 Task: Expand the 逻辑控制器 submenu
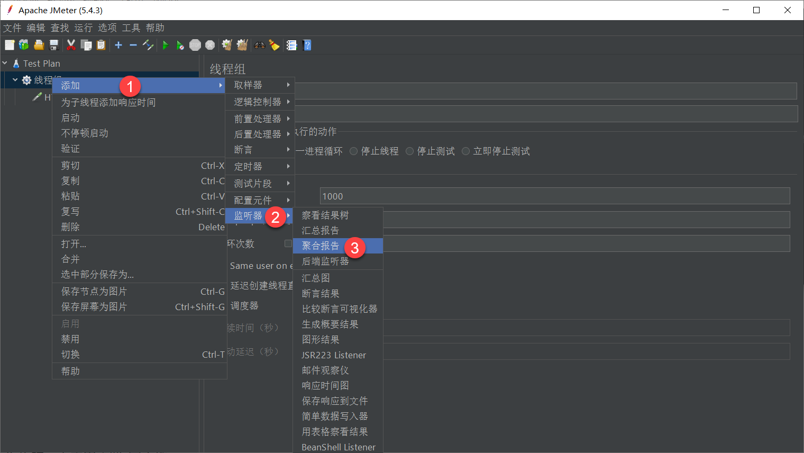click(x=260, y=102)
